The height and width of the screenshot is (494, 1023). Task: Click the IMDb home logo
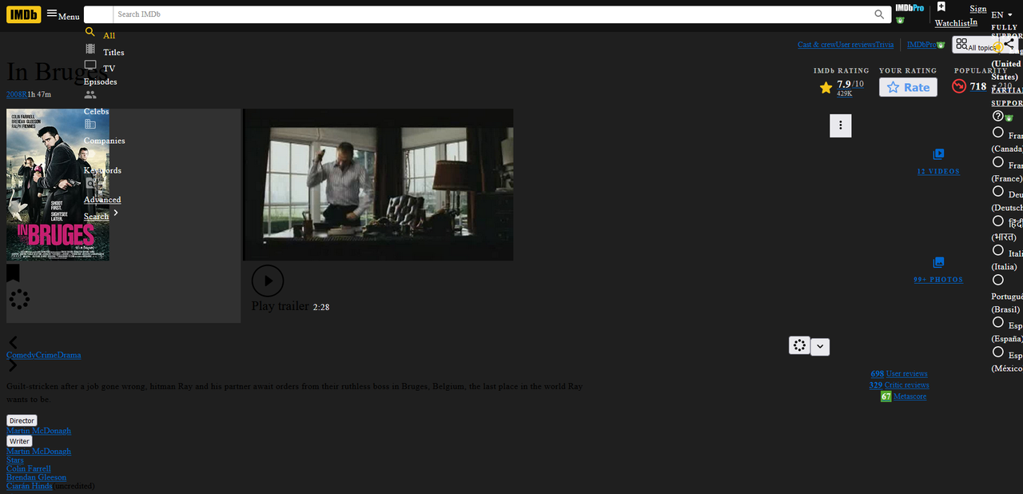[24, 14]
